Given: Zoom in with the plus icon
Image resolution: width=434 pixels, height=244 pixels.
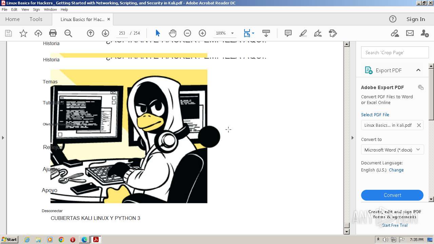Looking at the screenshot, I should [202, 33].
